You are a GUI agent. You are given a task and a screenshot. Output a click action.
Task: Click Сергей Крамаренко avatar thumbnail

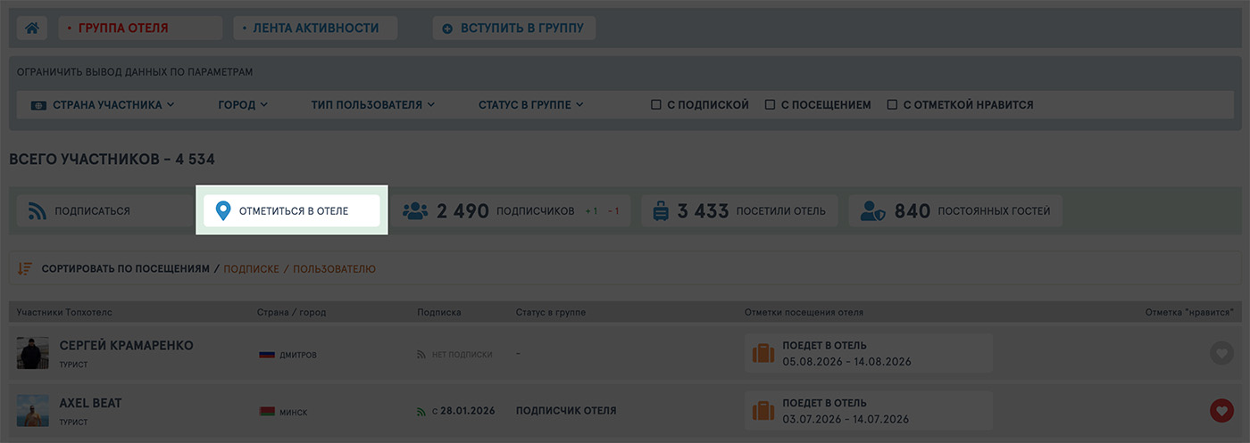coord(33,353)
